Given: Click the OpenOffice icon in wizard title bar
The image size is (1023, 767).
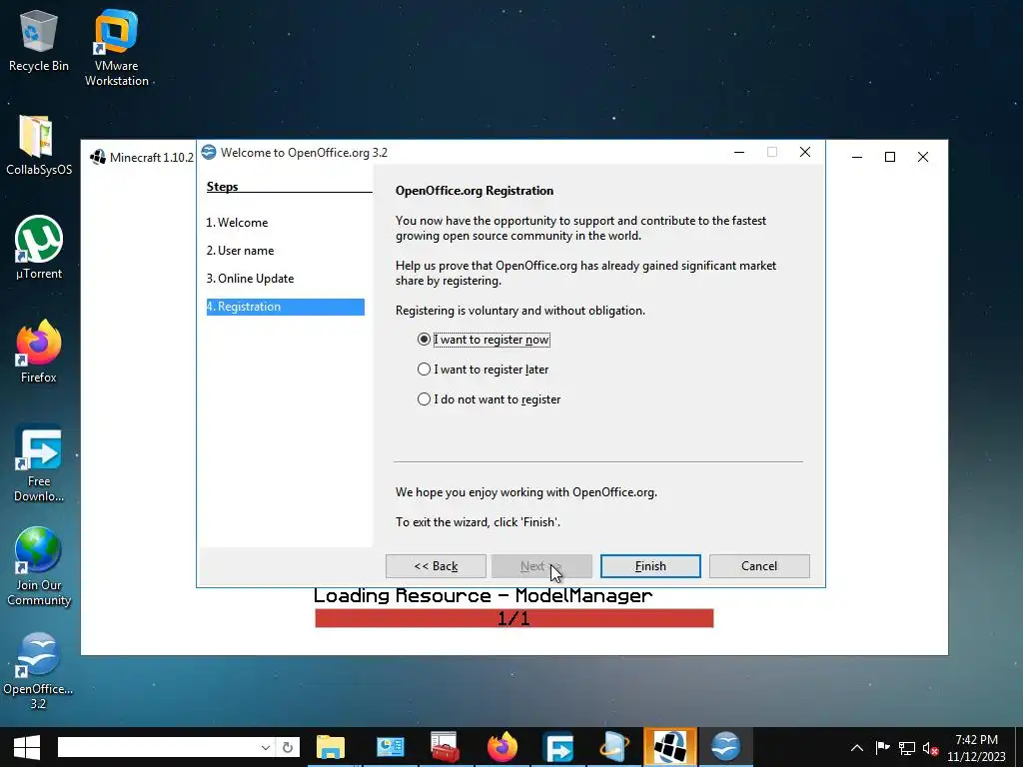Looking at the screenshot, I should point(209,153).
